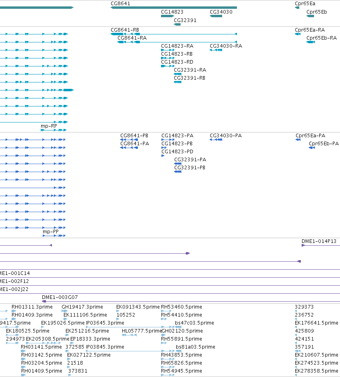Click EST EK278358.5prime
Screen dimensions: 340x377
pyautogui.click(x=316, y=371)
